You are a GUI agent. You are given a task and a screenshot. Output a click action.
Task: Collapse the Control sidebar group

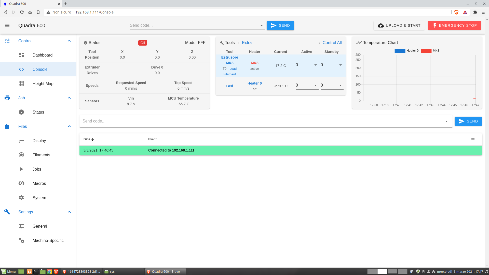coord(69,41)
